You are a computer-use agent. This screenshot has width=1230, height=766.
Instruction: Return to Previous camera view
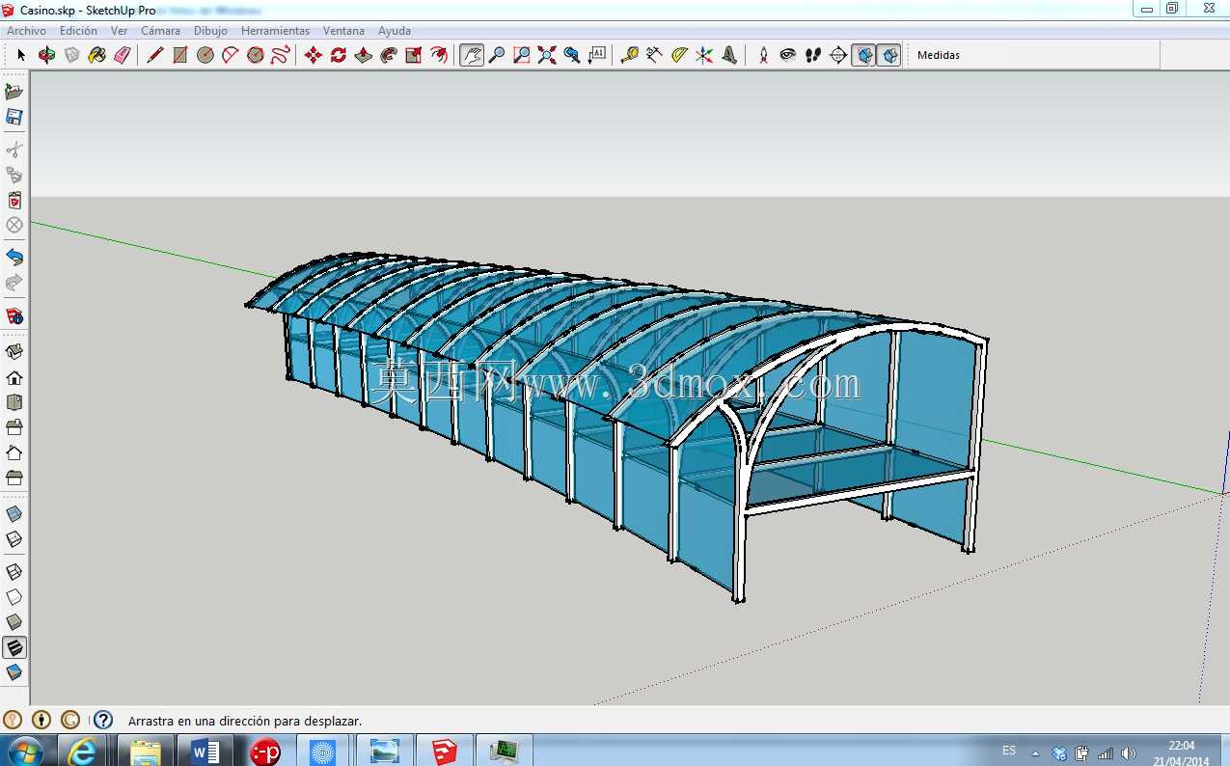pos(572,55)
